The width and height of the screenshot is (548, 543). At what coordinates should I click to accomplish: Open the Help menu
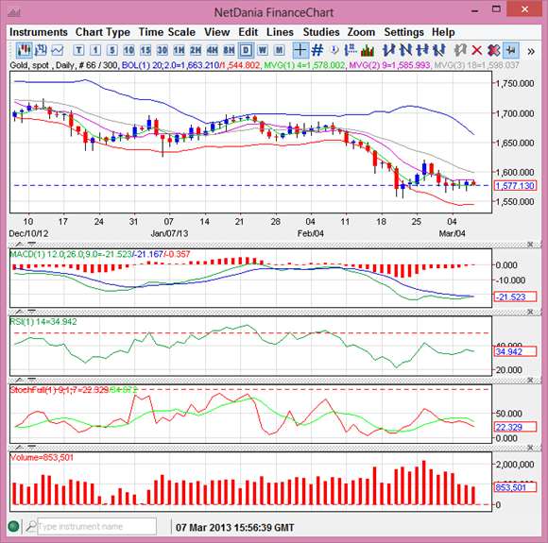(x=443, y=32)
